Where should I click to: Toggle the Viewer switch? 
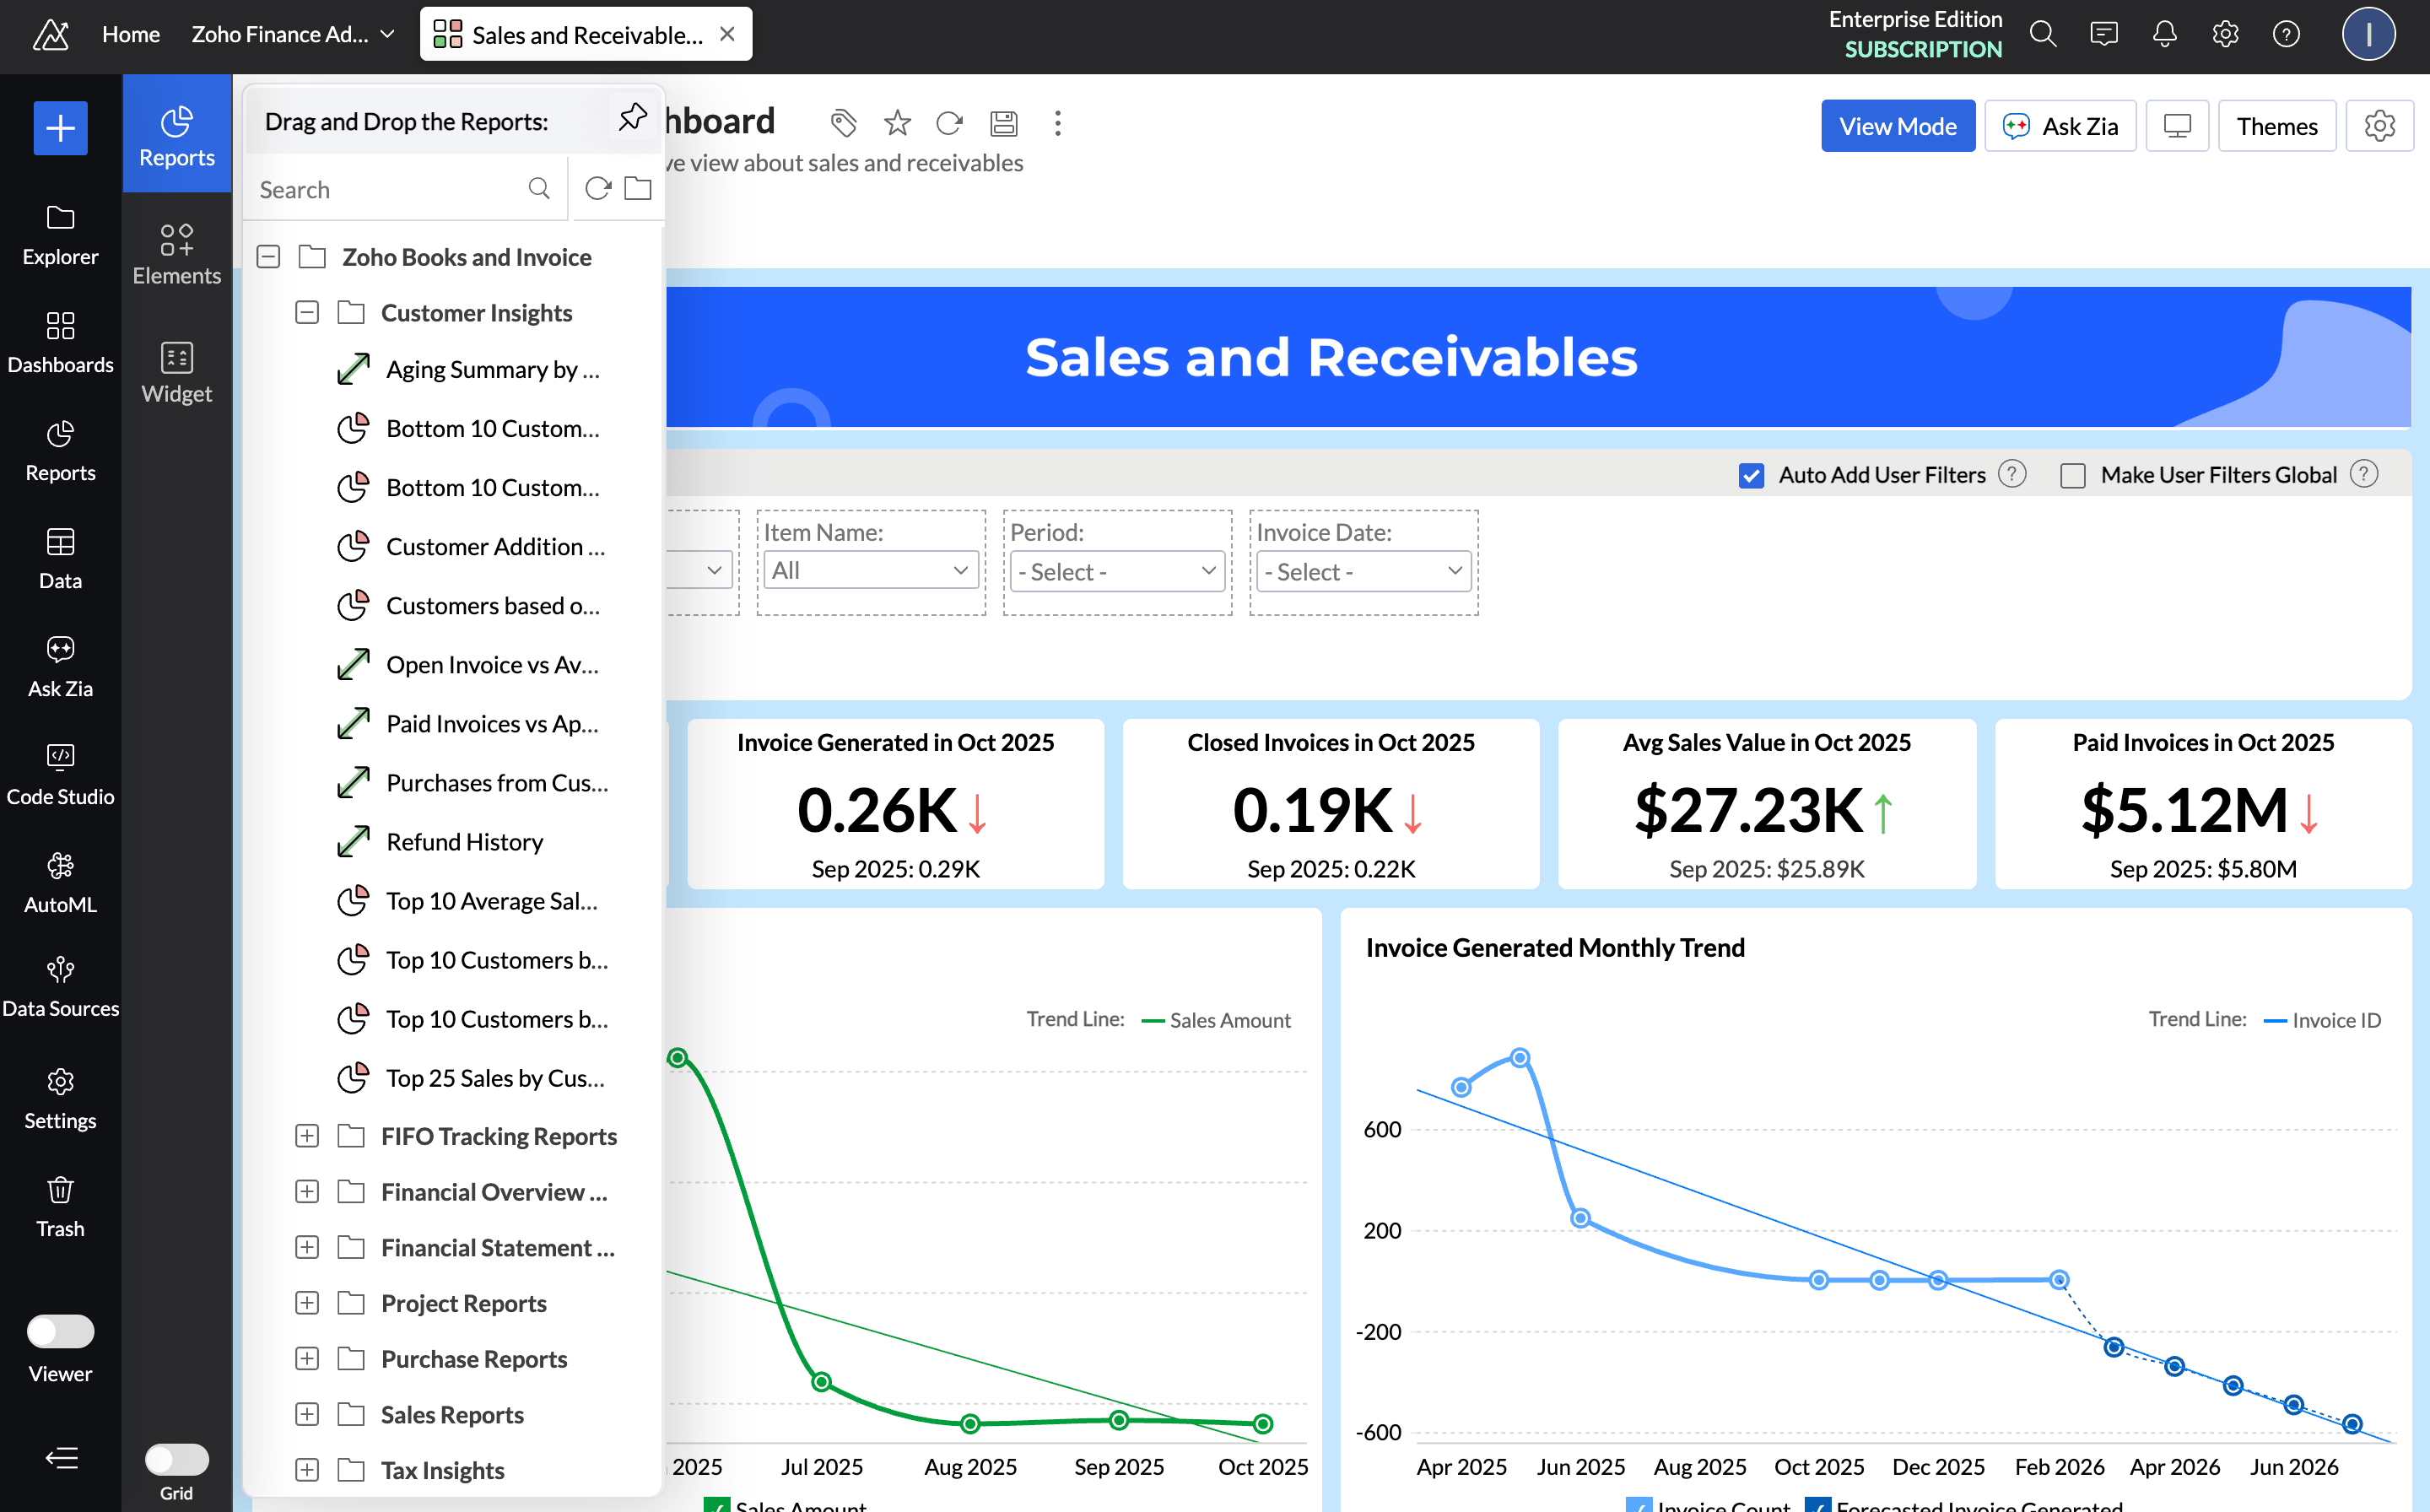click(x=60, y=1331)
